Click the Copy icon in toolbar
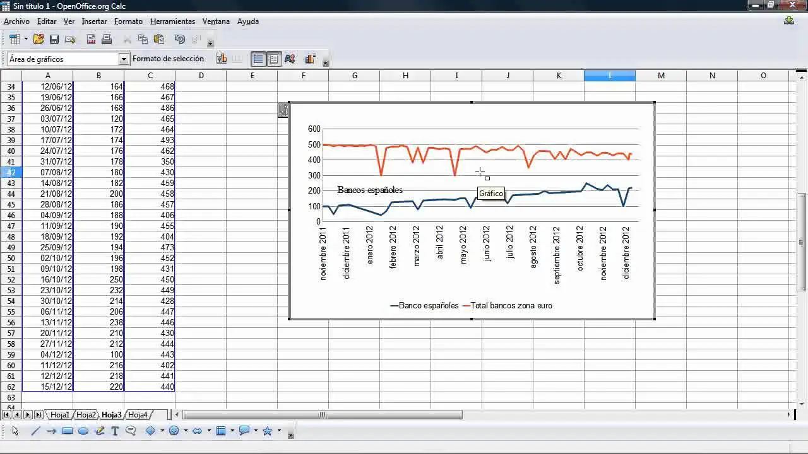 [143, 39]
